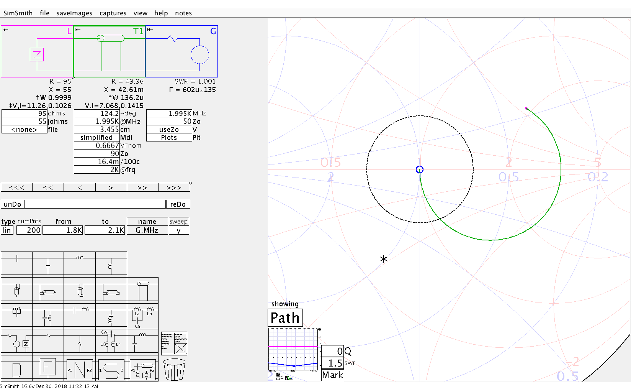Viewport: 631px width, 388px height.
Task: Pick the F block component
Action: pyautogui.click(x=48, y=369)
